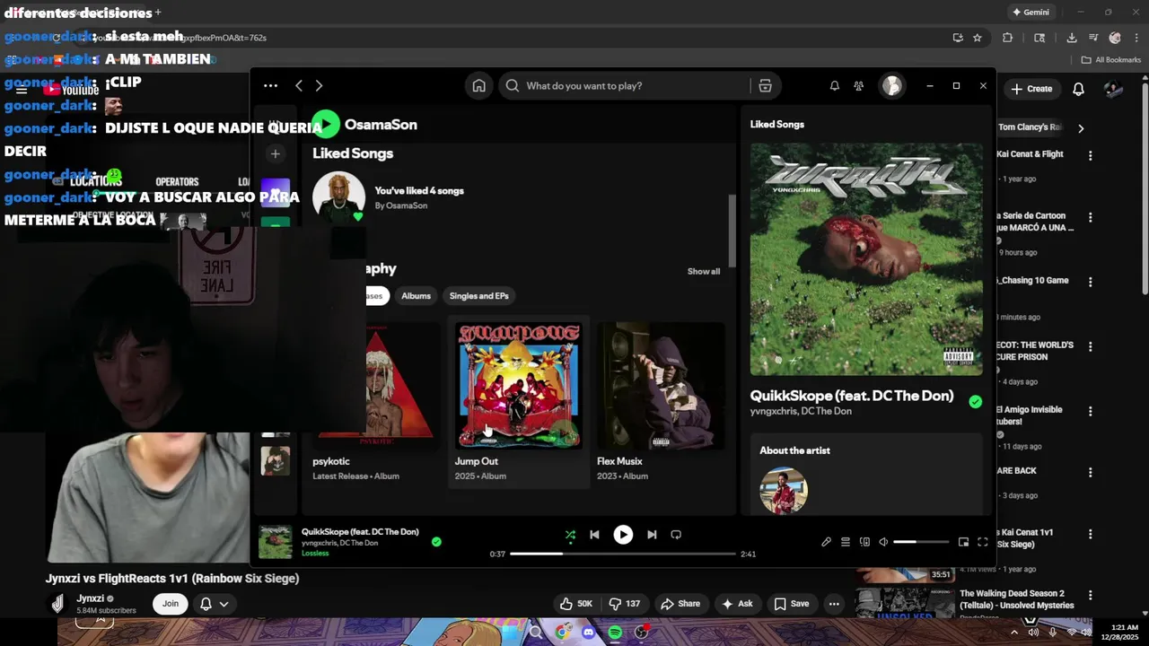Viewport: 1149px width, 646px height.
Task: Create playlist with plus icon in sidebar
Action: [276, 153]
